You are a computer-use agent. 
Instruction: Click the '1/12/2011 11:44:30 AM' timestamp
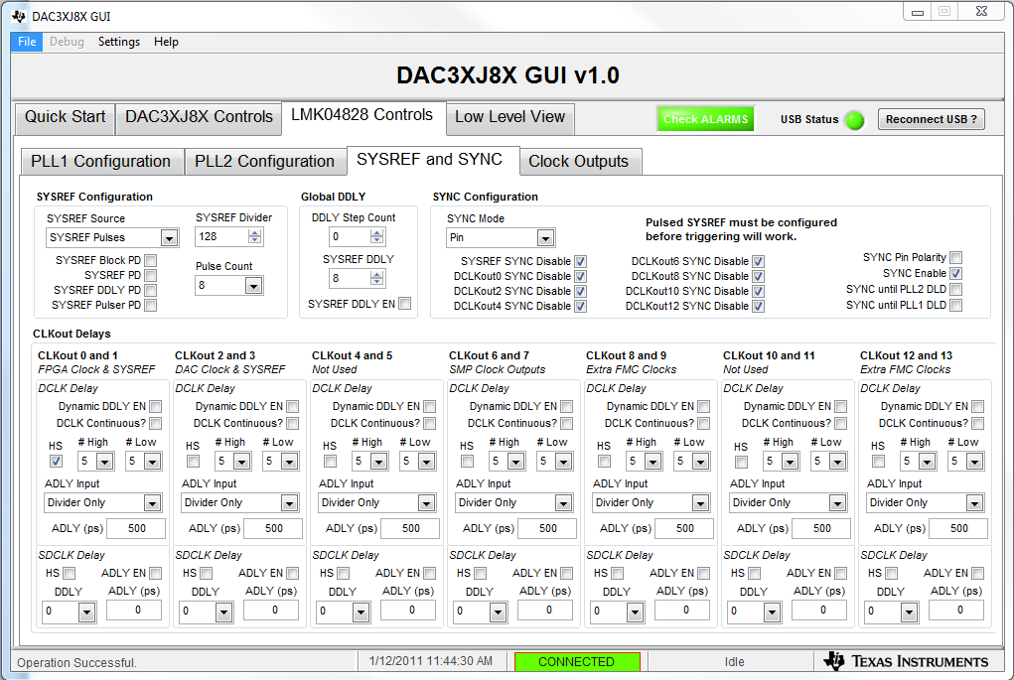tap(431, 661)
